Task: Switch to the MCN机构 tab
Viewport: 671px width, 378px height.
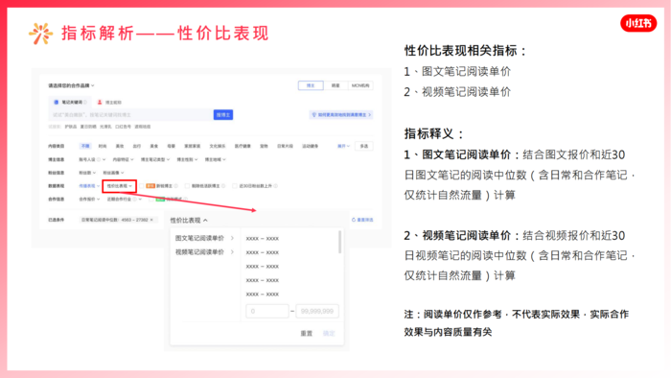Action: 360,85
